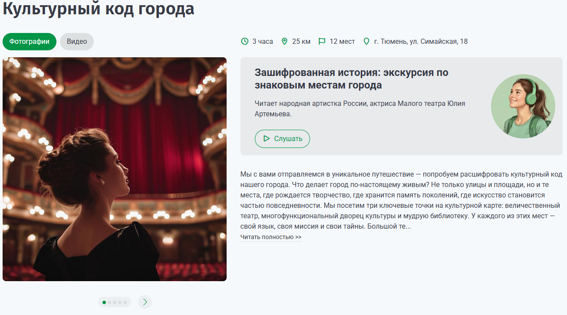Viewport: 567px width, 315px height.
Task: Select the second carousel dot
Action: [x=109, y=302]
